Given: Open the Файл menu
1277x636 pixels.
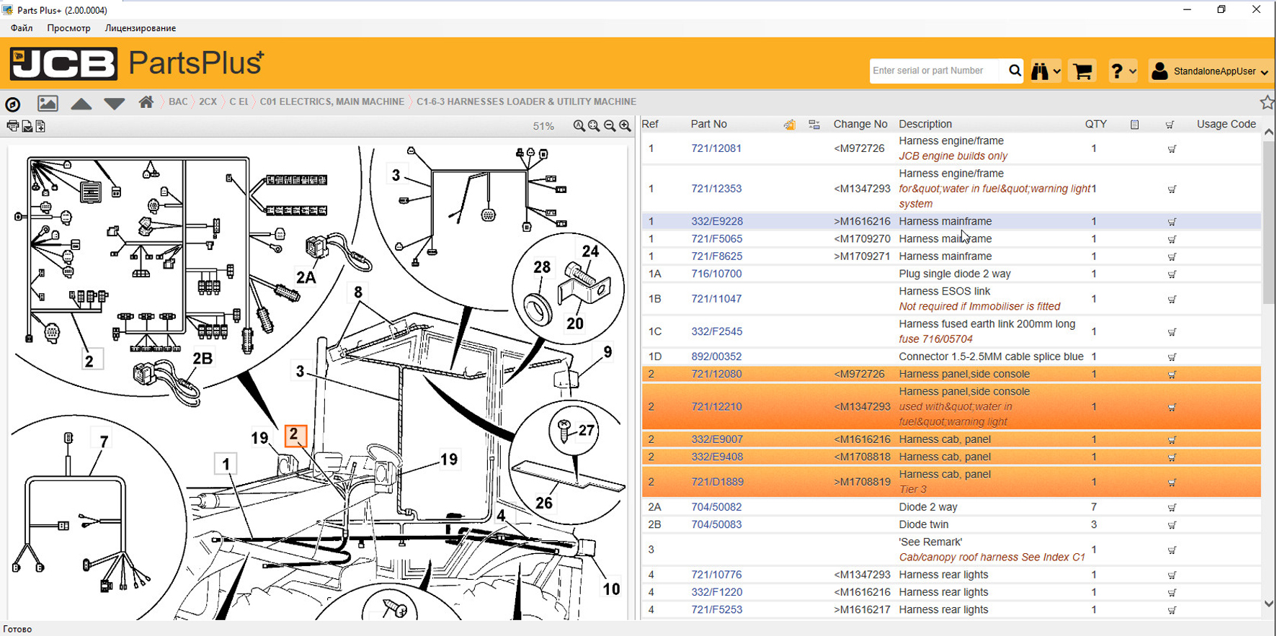Looking at the screenshot, I should click(x=22, y=28).
